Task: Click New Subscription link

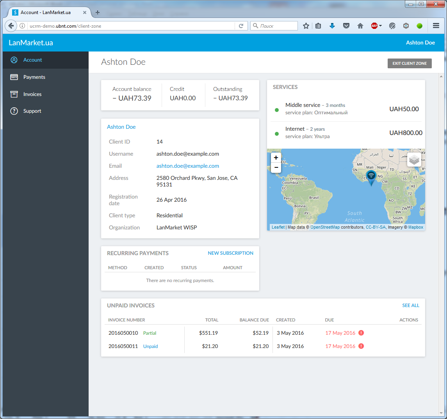Action: [x=230, y=253]
